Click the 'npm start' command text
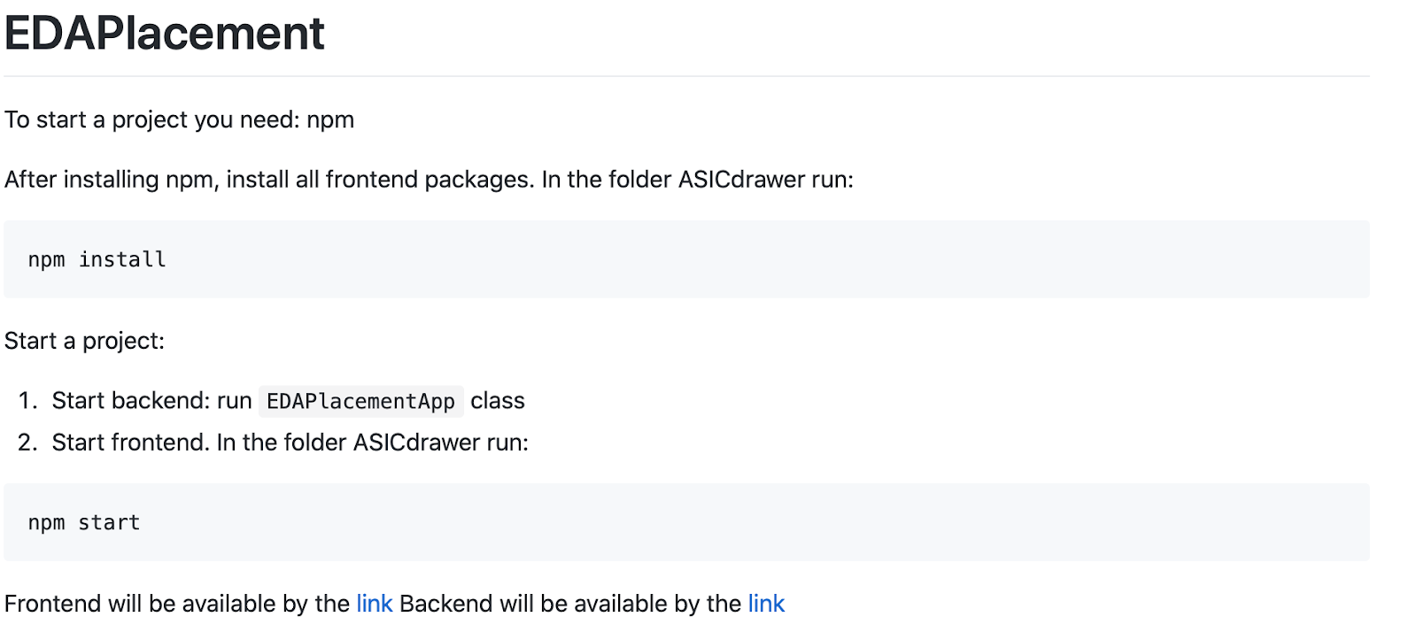Screen dimensions: 1417x632 [x=84, y=522]
